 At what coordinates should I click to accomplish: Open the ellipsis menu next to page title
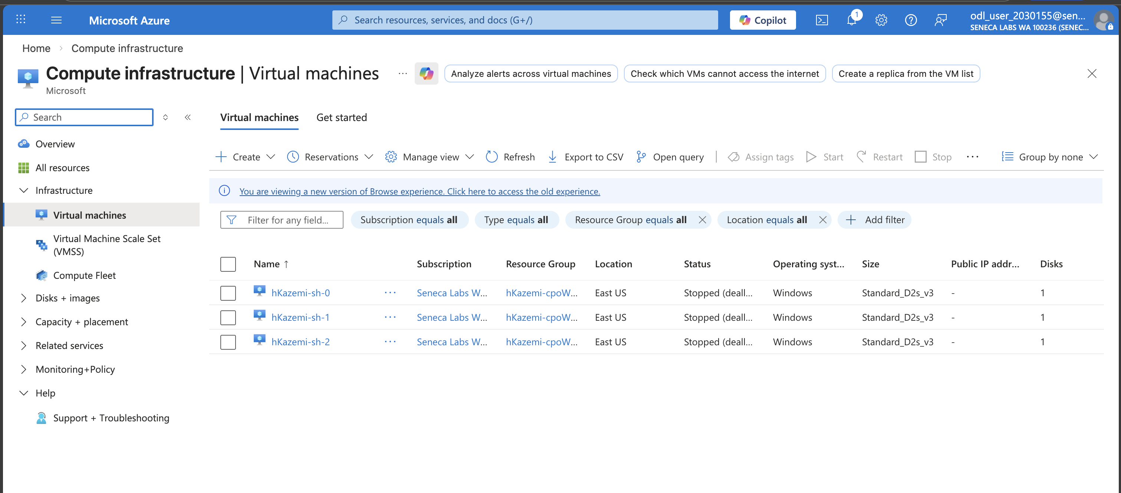point(403,74)
